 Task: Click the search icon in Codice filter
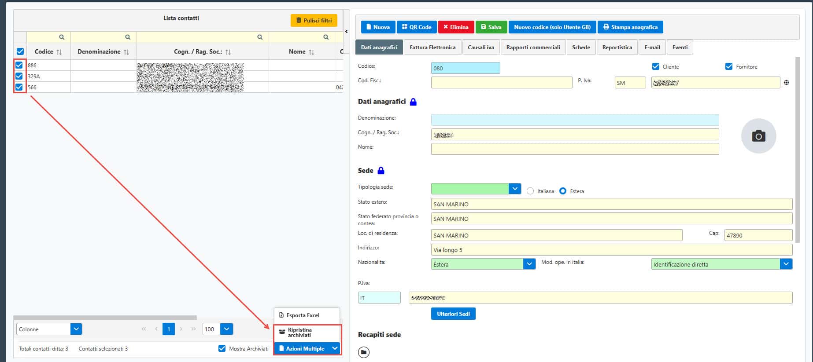tap(62, 37)
